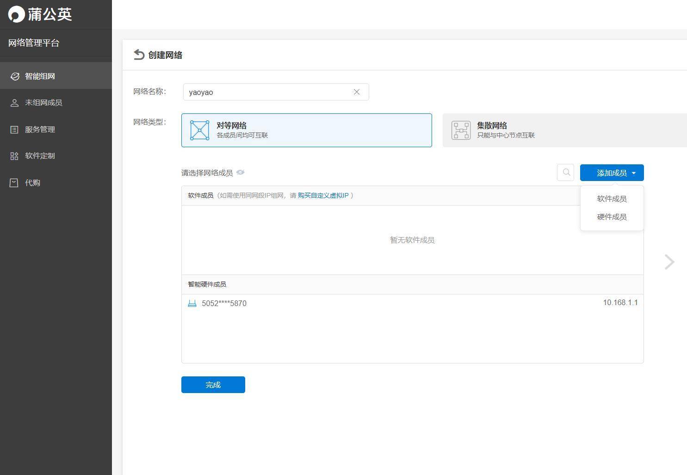Viewport: 687px width, 475px height.
Task: Open the member search magnifier
Action: pos(566,173)
